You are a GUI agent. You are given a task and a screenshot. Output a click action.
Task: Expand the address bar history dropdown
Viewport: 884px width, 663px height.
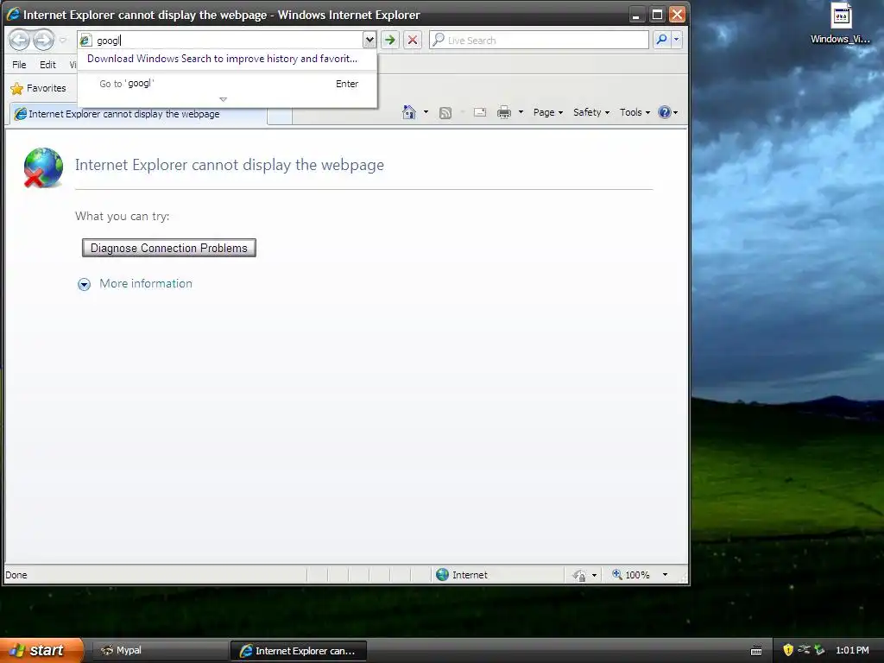(369, 40)
